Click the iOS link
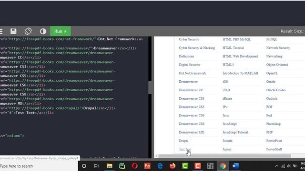305x171 pixels. (x=225, y=82)
